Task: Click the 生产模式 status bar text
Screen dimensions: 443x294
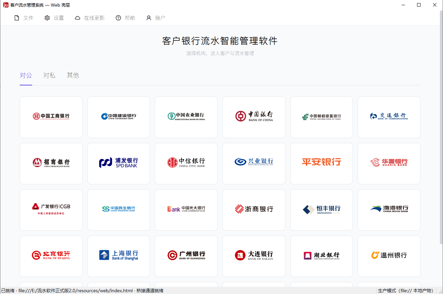Action: click(406, 291)
